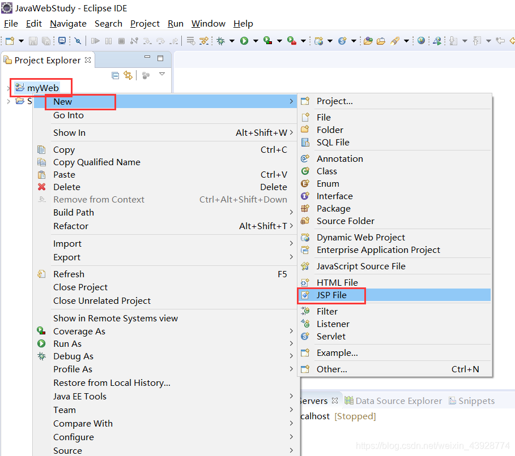
Task: Click the Save toolbar icon
Action: coord(33,41)
